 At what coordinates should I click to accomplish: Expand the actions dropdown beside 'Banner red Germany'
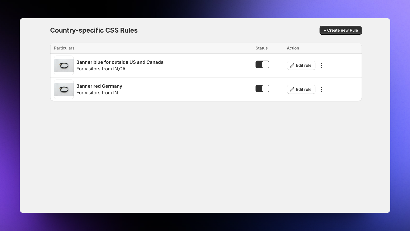321,89
